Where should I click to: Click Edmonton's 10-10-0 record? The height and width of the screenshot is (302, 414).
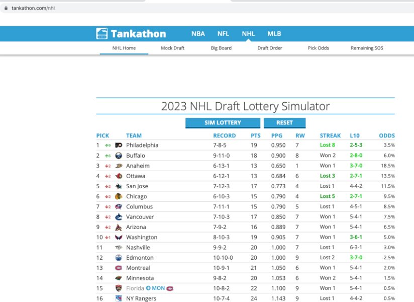[x=223, y=258]
